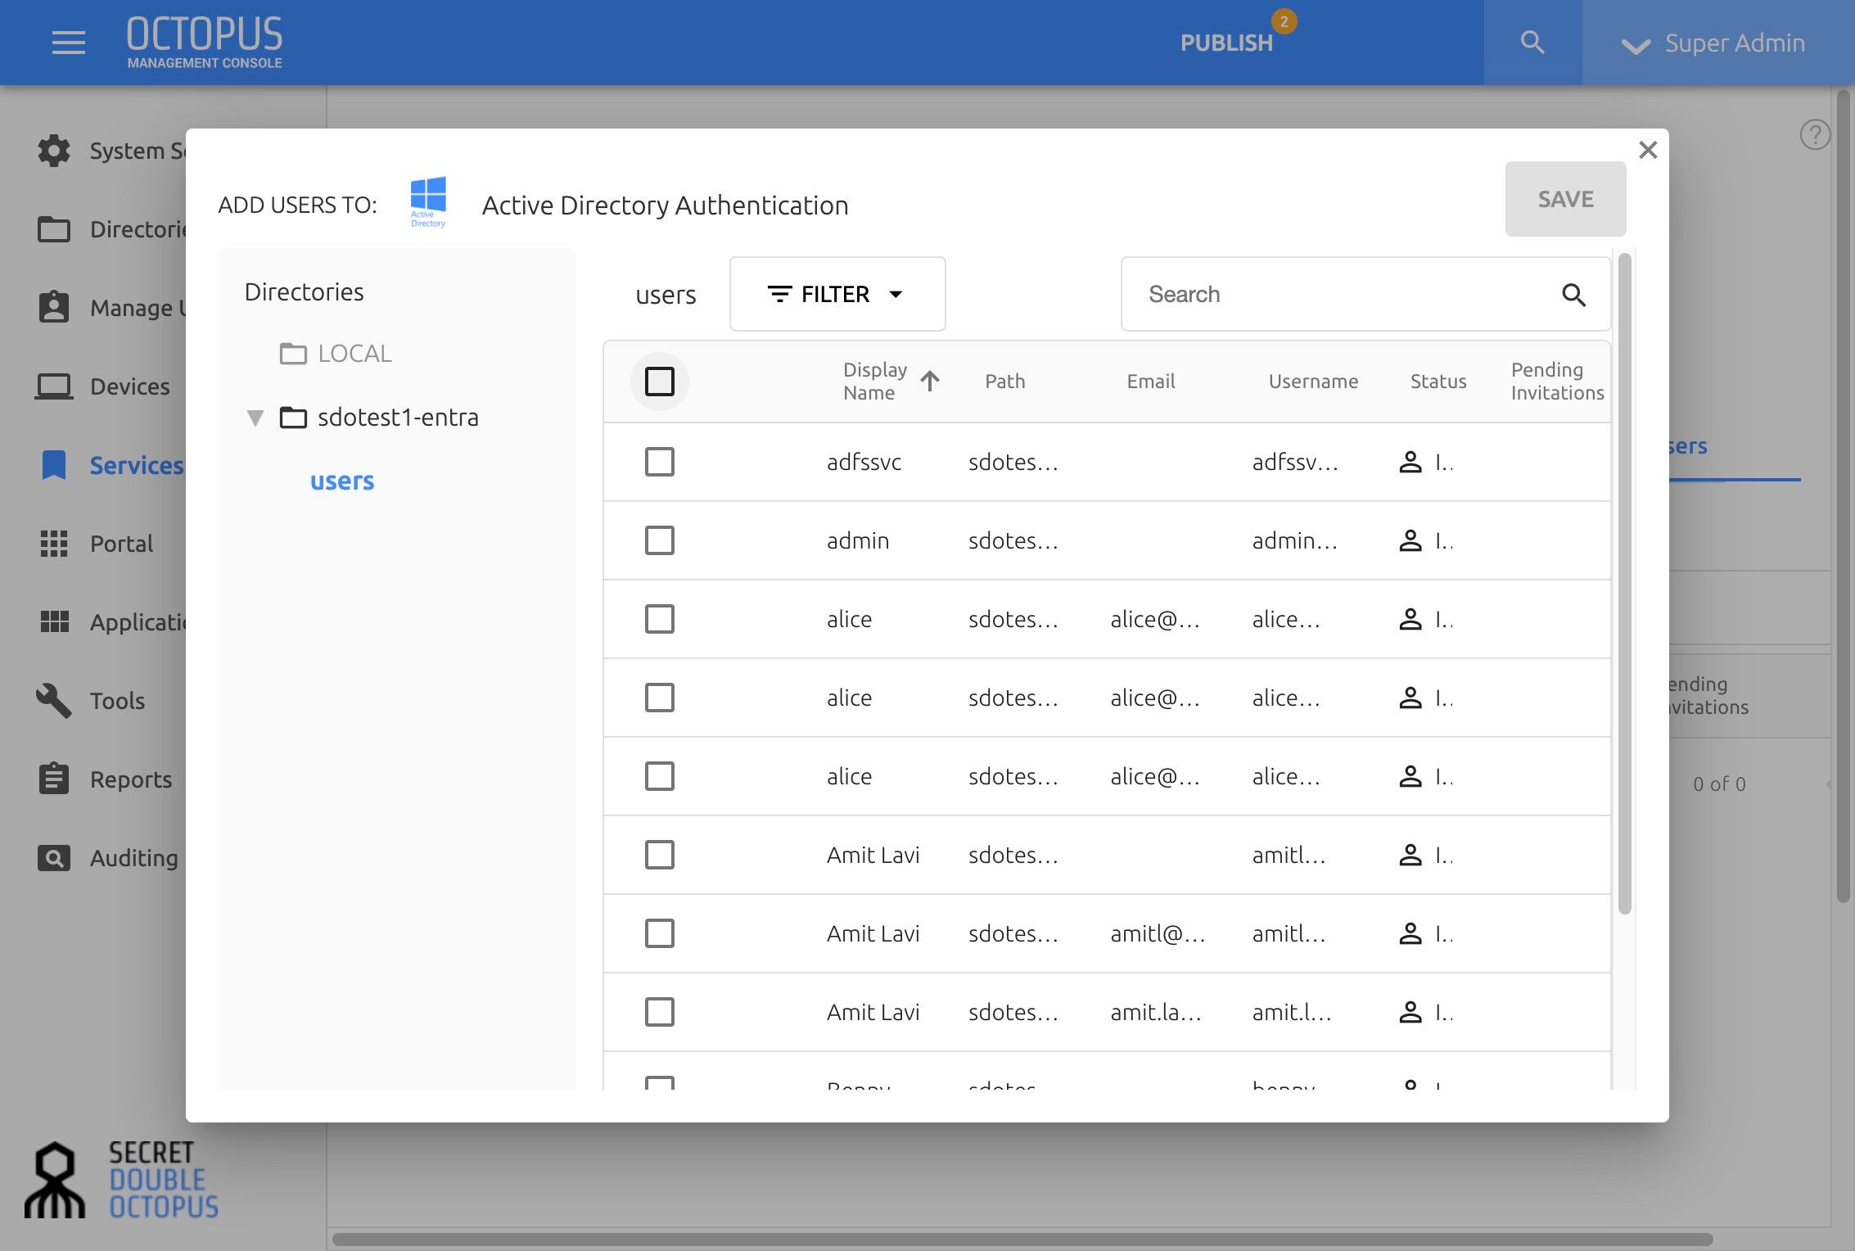Check first alice user checkbox
Screen dimensions: 1855x1251
coord(660,619)
